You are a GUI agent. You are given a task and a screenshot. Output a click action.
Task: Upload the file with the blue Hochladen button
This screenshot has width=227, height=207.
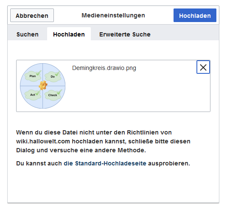[195, 16]
